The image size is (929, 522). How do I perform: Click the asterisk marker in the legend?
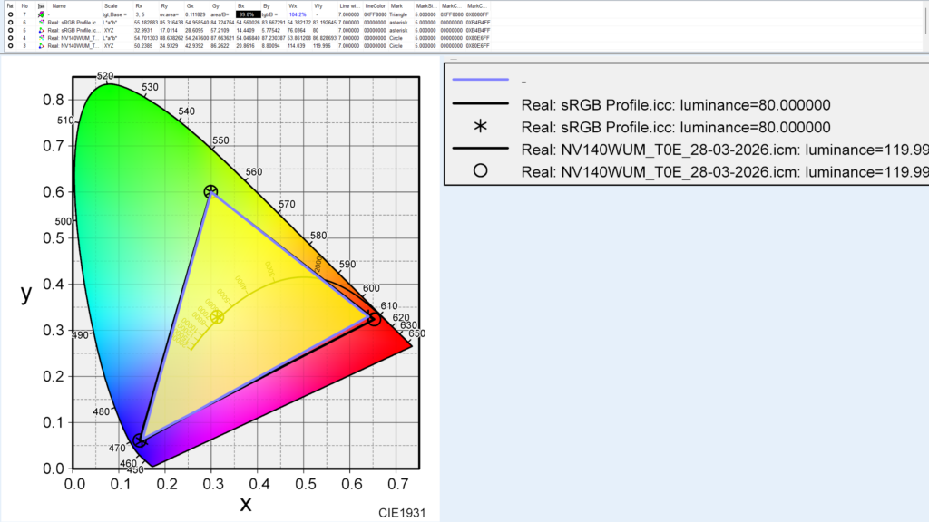[x=480, y=126]
